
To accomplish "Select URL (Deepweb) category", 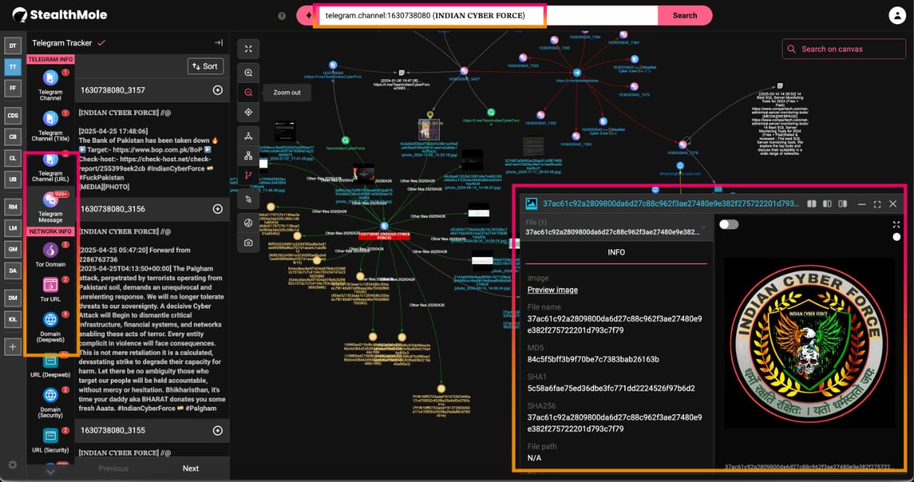I will point(51,366).
